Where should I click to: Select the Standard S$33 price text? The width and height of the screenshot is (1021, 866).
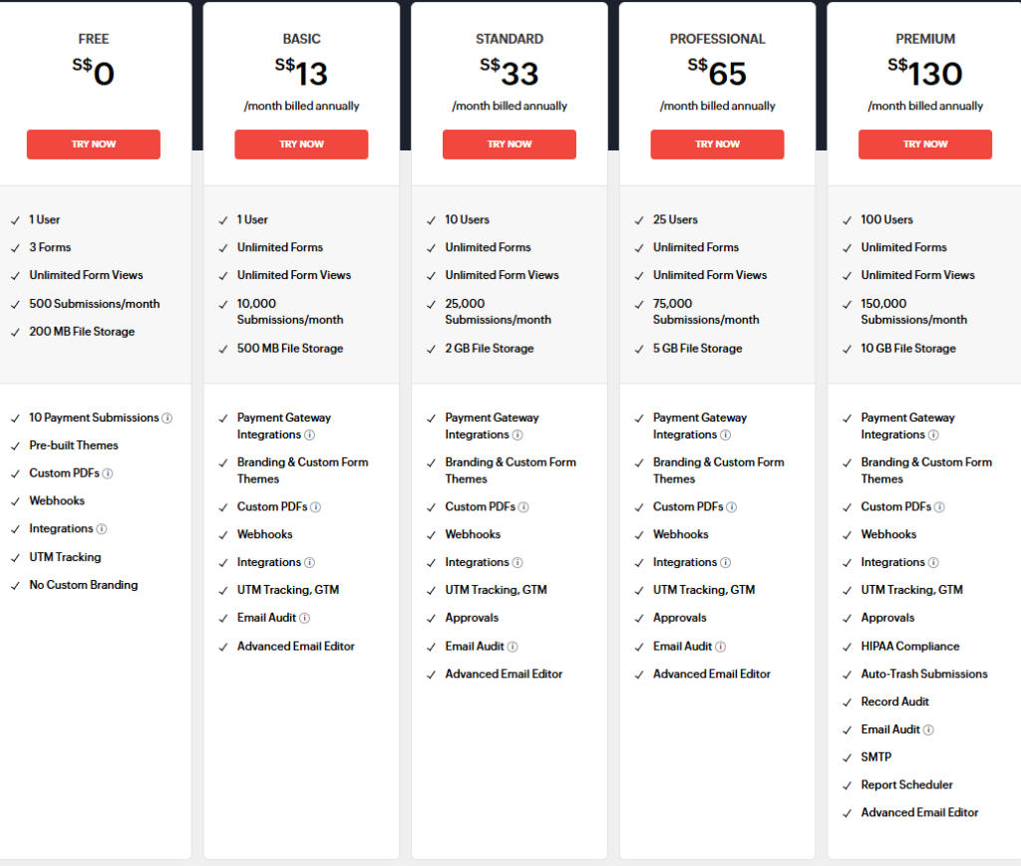(x=510, y=73)
